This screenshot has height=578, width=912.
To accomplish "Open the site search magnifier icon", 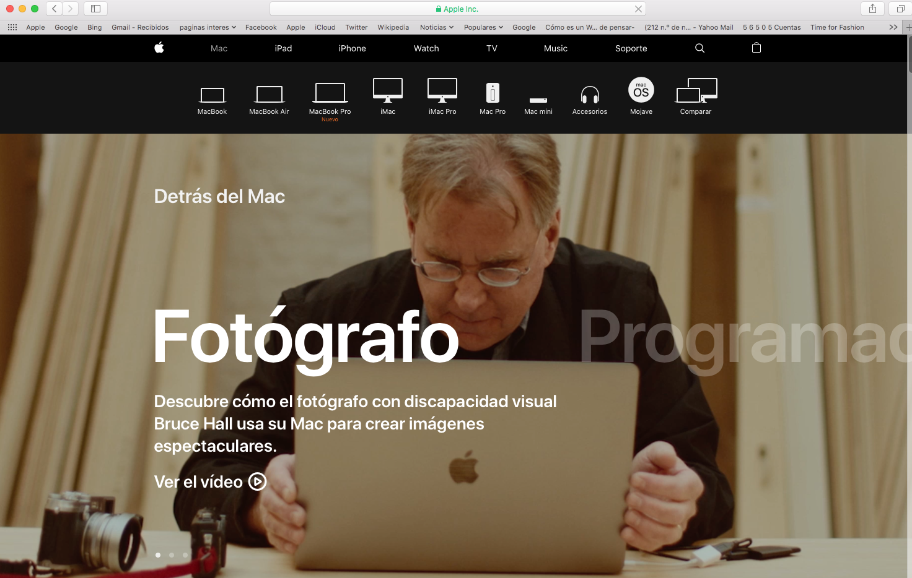I will (699, 48).
